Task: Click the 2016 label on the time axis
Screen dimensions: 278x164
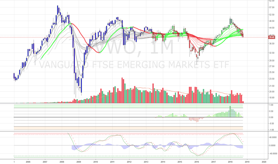Action: 197,162
